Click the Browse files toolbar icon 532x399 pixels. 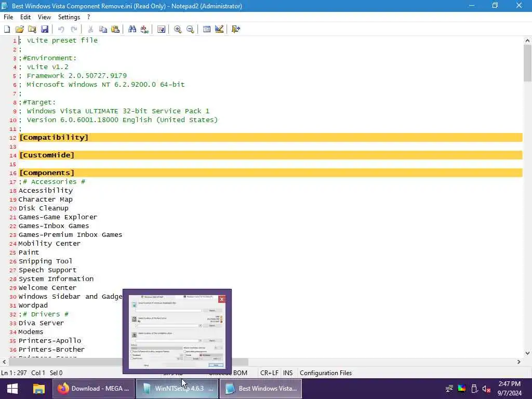pyautogui.click(x=32, y=29)
